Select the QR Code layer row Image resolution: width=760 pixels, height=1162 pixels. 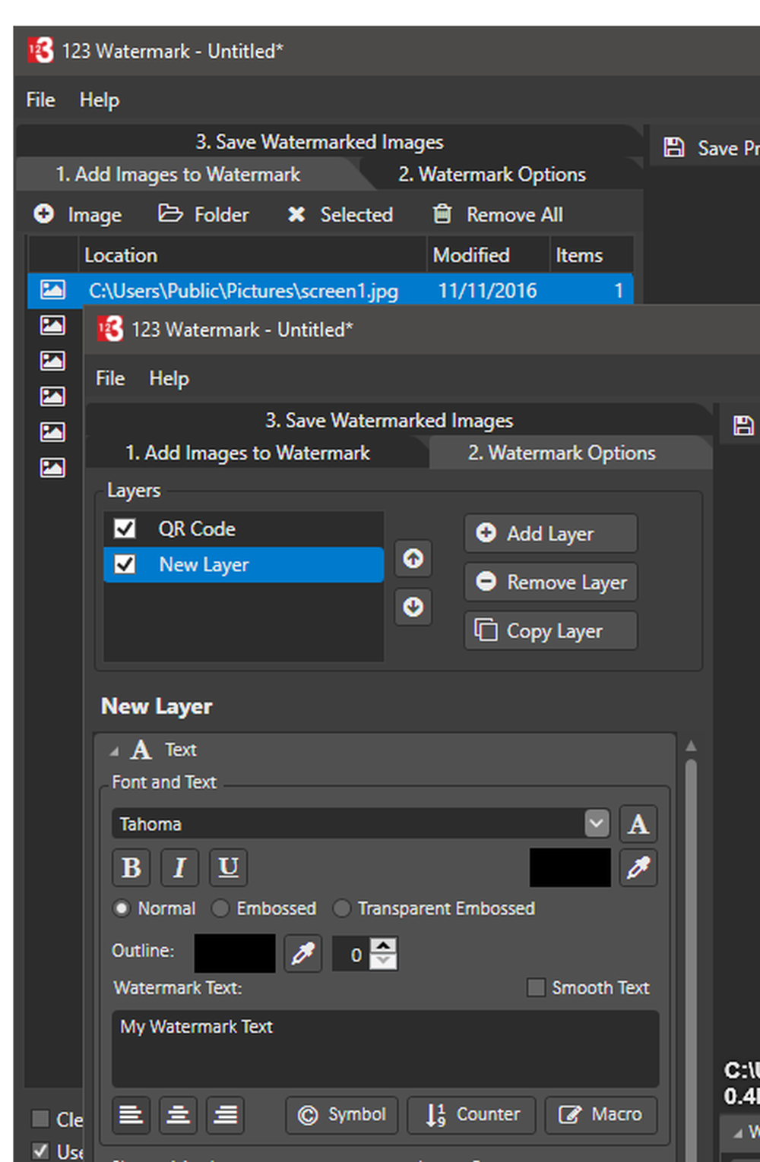tap(243, 529)
